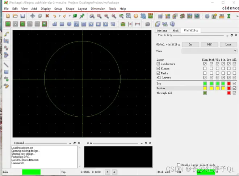Select the Add Line tool in sidebar
The height and width of the screenshot is (176, 239).
pos(6,65)
